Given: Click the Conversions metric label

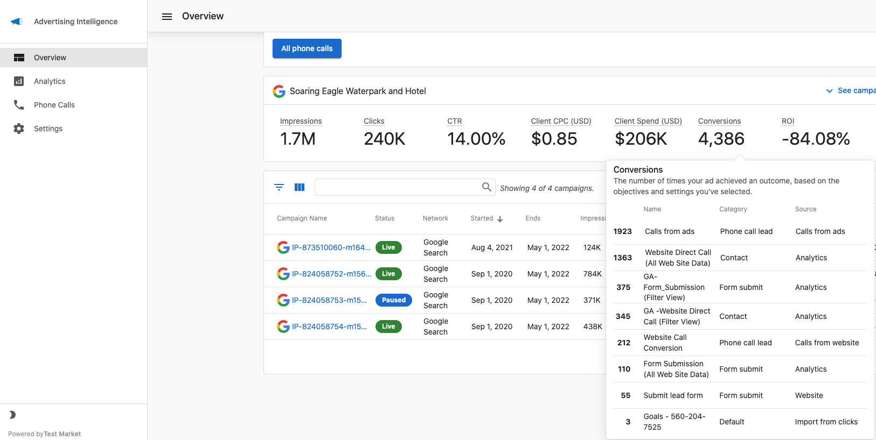Looking at the screenshot, I should pos(719,121).
